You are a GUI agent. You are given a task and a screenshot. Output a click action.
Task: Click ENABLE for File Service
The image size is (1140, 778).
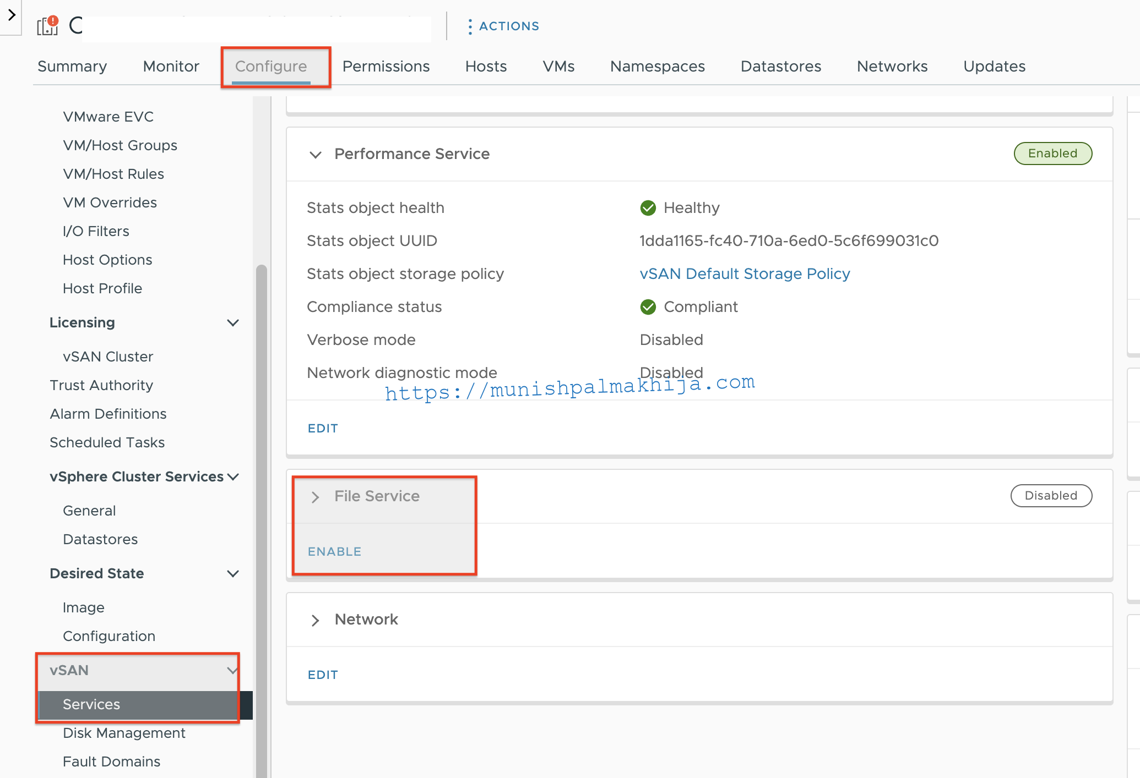(334, 552)
